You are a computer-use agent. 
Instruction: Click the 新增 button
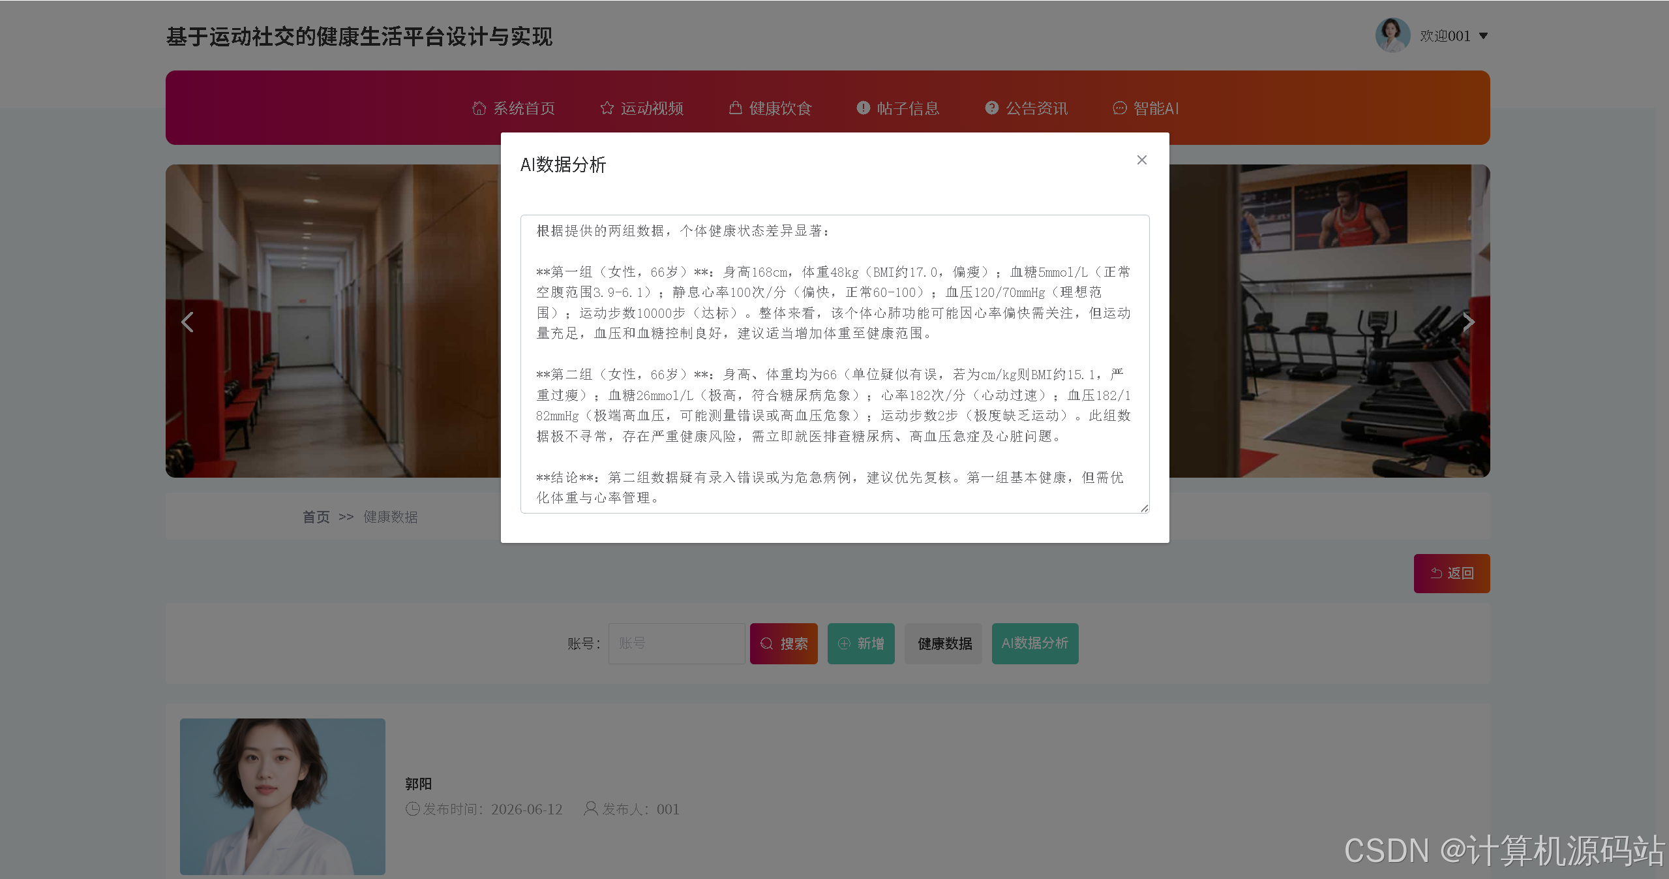pos(861,644)
